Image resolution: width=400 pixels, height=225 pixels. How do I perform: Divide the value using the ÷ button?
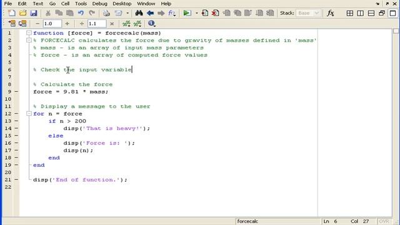[82, 24]
